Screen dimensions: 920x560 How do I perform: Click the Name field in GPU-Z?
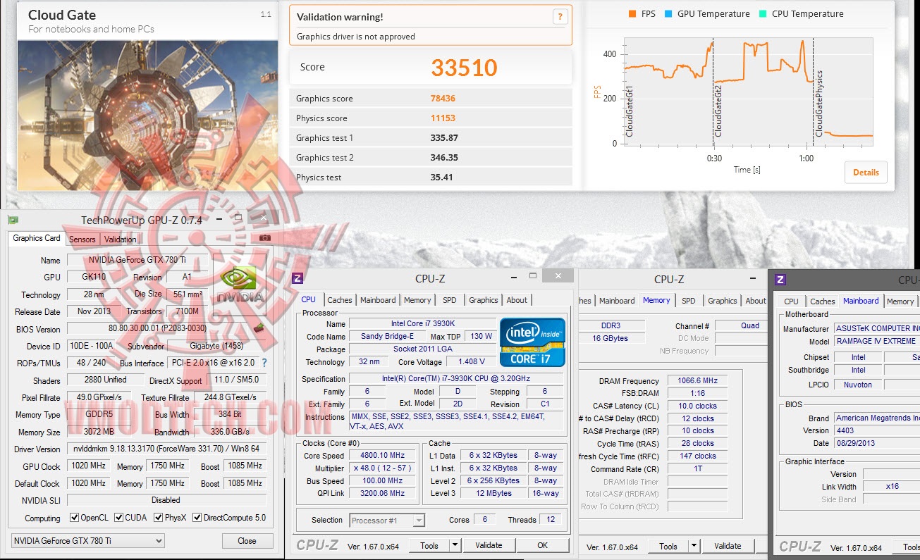pyautogui.click(x=140, y=260)
